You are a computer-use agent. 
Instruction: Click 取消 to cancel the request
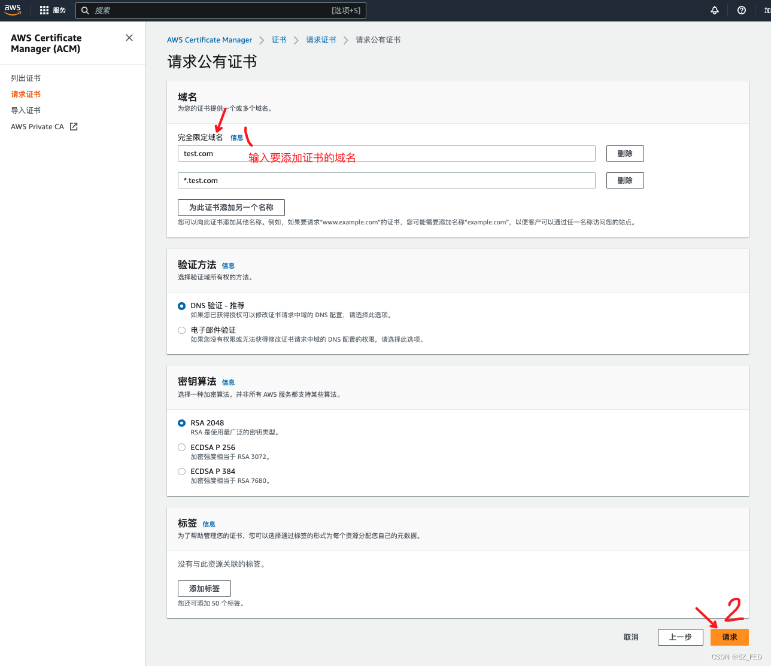[x=631, y=637]
